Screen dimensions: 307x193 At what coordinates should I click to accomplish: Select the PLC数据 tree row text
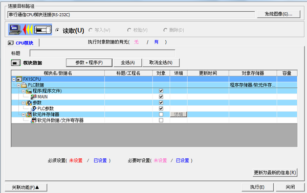click(36, 85)
